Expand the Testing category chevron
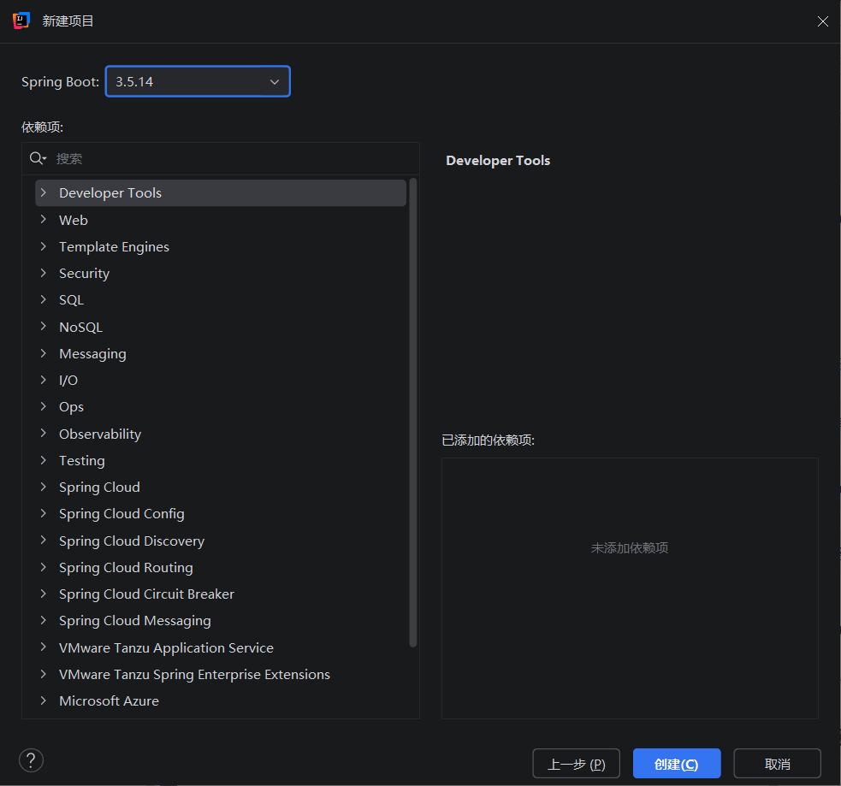The height and width of the screenshot is (786, 841). 44,460
